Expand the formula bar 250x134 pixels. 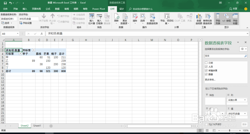(247, 34)
